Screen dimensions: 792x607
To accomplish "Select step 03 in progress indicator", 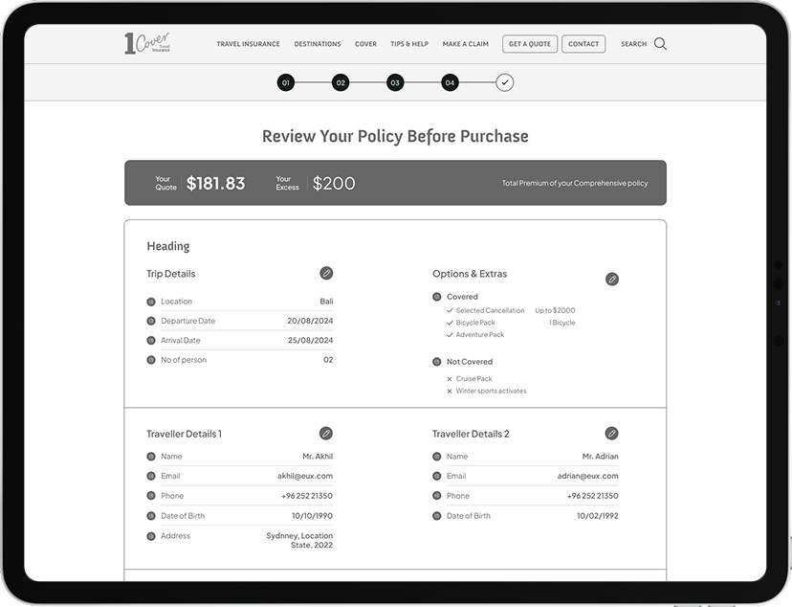I will coord(395,83).
